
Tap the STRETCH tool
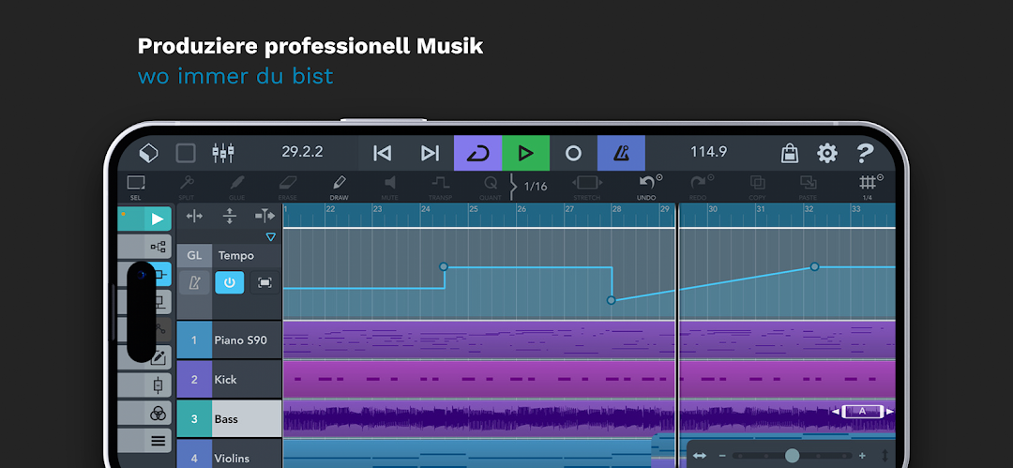pos(586,188)
